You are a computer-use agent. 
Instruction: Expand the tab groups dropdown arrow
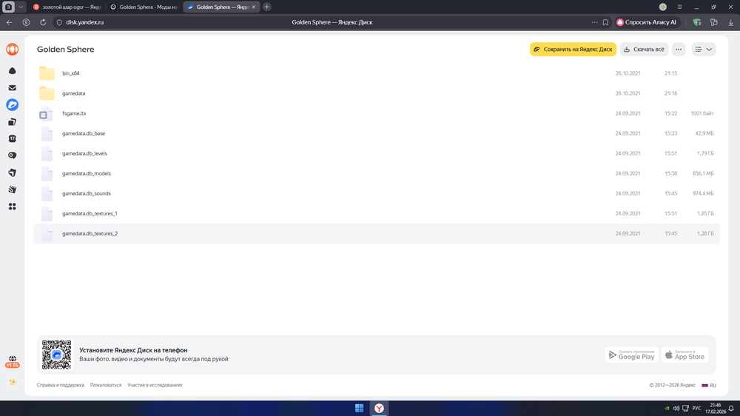click(21, 7)
